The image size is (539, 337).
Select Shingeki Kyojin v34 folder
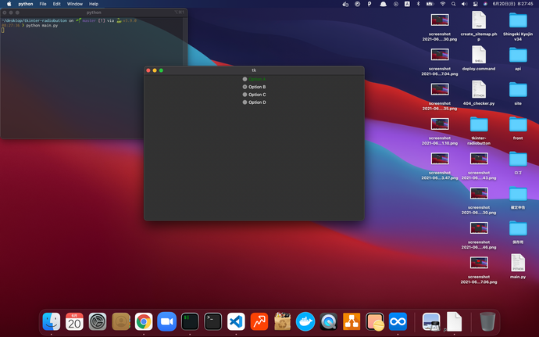(518, 20)
